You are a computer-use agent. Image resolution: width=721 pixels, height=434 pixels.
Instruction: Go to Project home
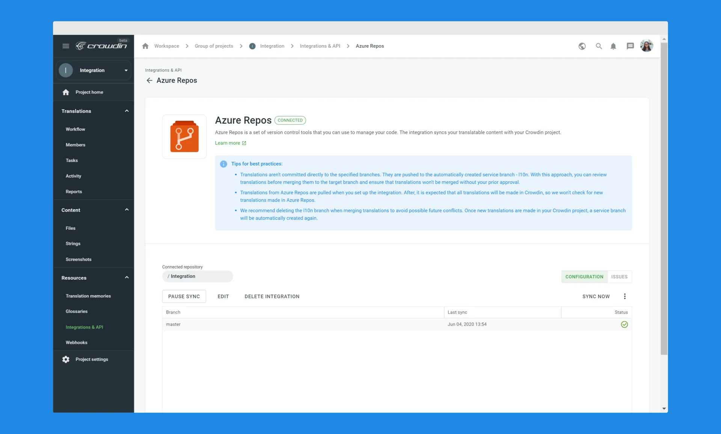[89, 92]
